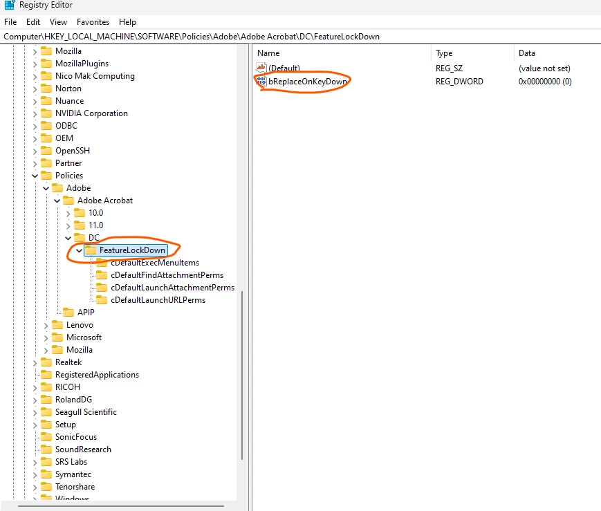The width and height of the screenshot is (601, 511).
Task: Click the (value not set) data cell
Action: [544, 68]
